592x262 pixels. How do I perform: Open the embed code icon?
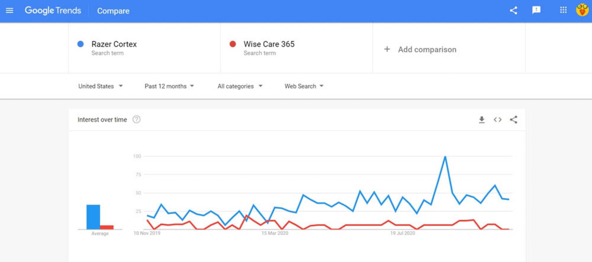[497, 120]
